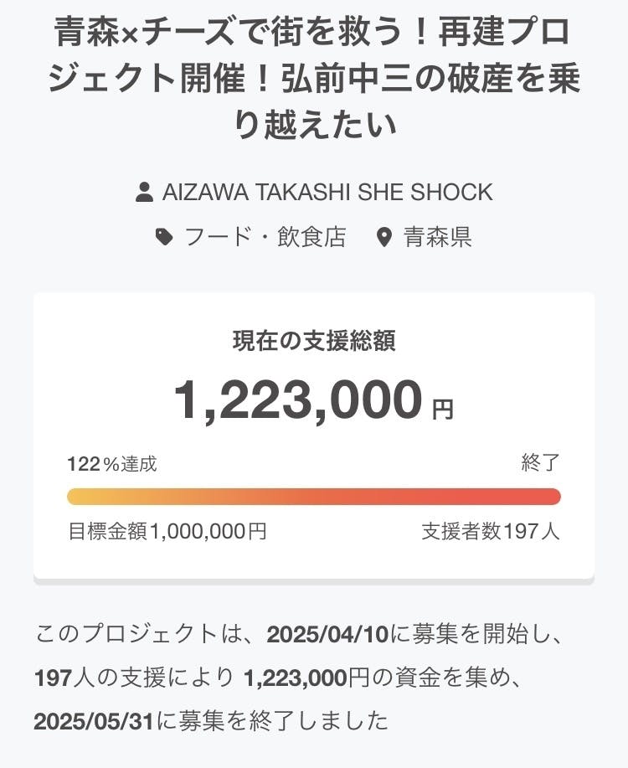Click the 現在の支援総額 heading
The height and width of the screenshot is (768, 628).
click(x=314, y=341)
